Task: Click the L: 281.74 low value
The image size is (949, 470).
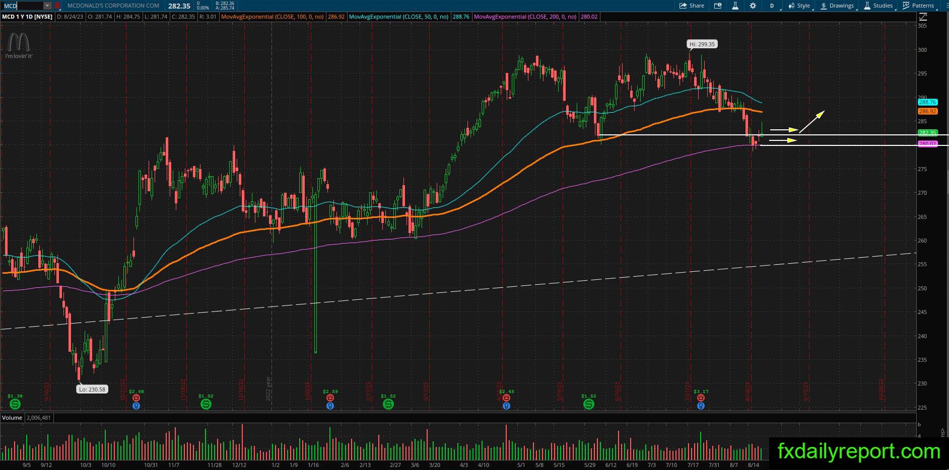Action: [x=155, y=17]
